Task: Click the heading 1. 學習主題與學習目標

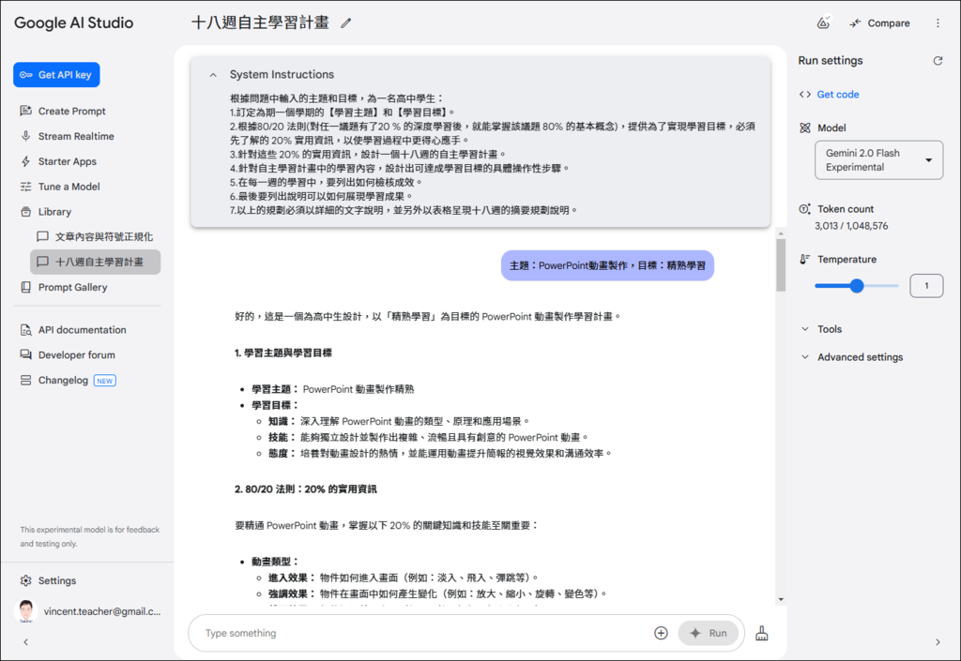Action: [283, 353]
